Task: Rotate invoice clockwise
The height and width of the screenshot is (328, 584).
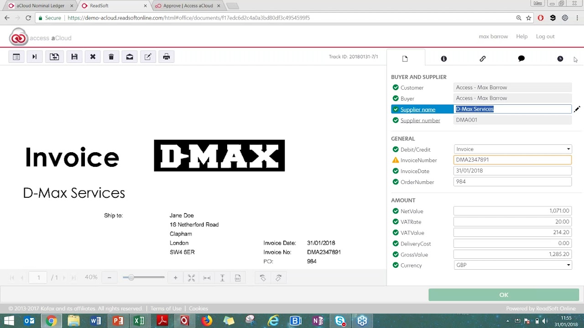Action: point(279,277)
